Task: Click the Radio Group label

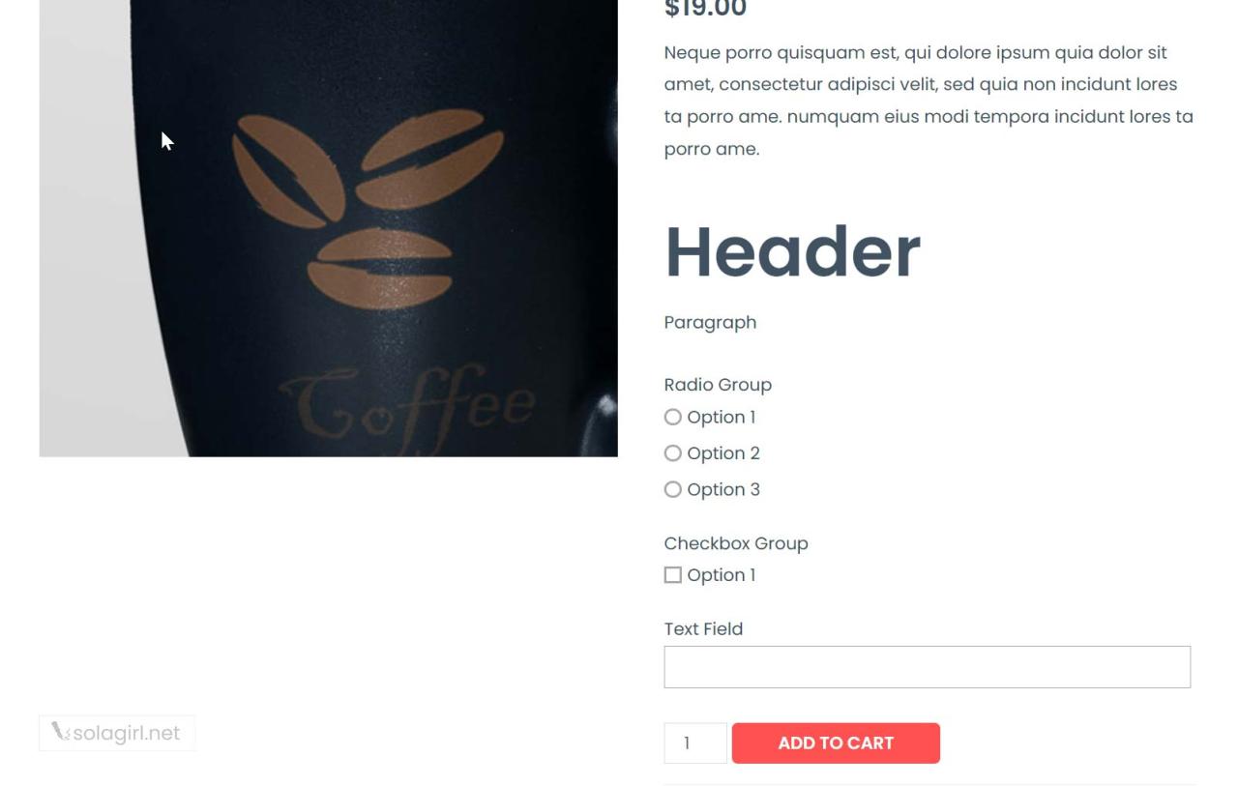Action: click(x=718, y=385)
